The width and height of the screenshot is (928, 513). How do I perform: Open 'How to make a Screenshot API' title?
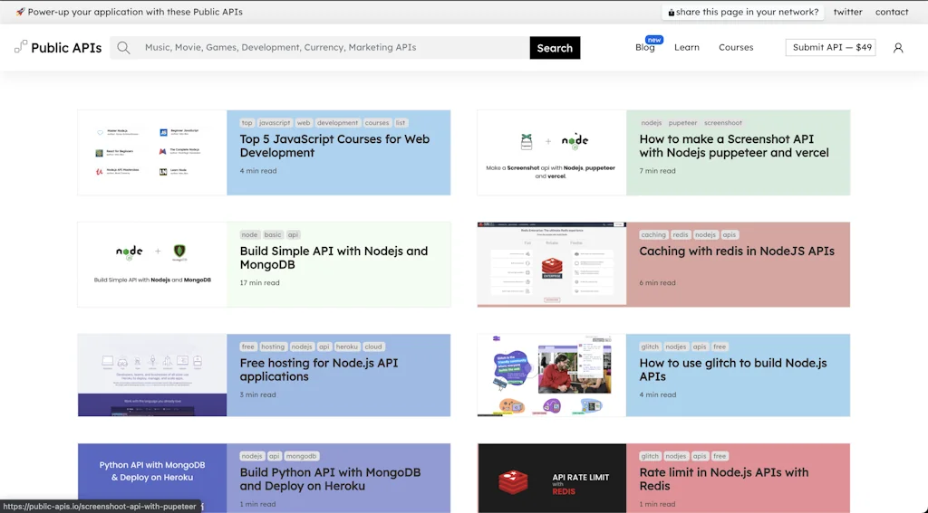click(x=734, y=146)
